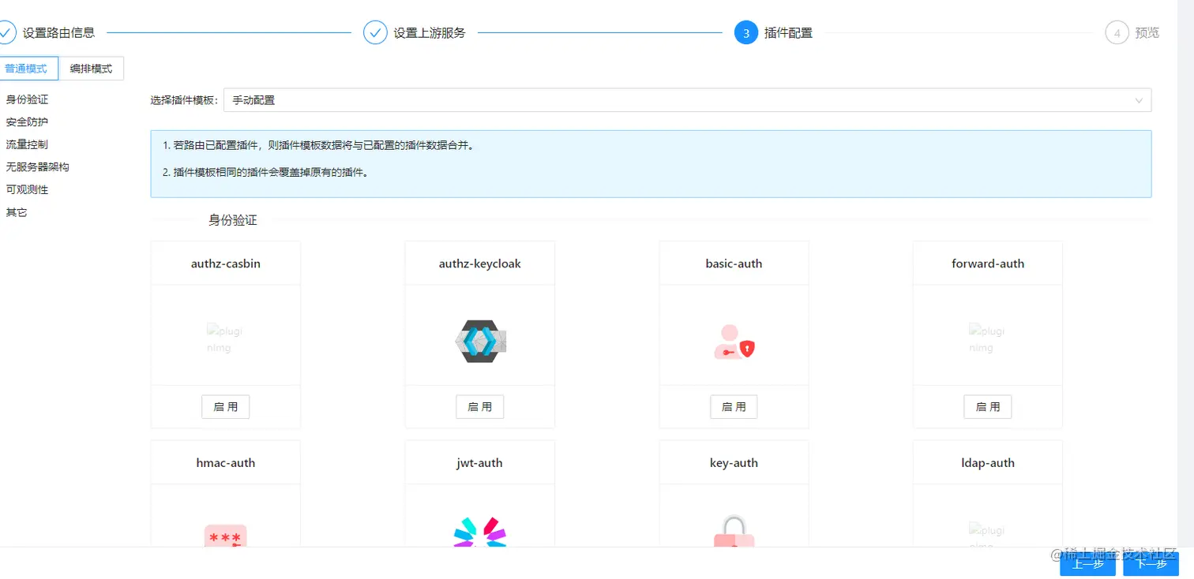1194x579 pixels.
Task: Click the 手动配置 template select box
Action: 687,100
